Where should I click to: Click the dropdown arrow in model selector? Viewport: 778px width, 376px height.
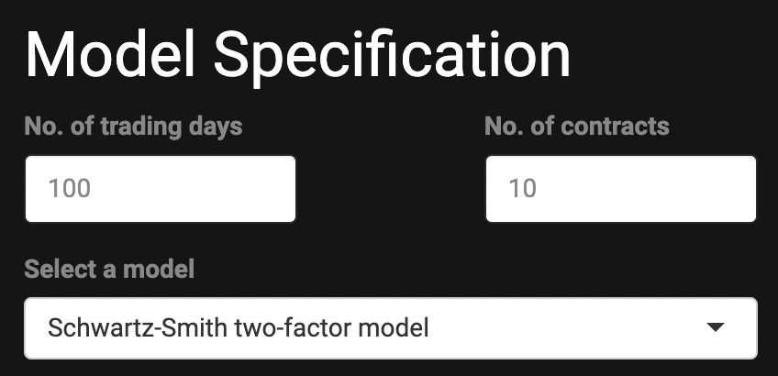pyautogui.click(x=717, y=327)
